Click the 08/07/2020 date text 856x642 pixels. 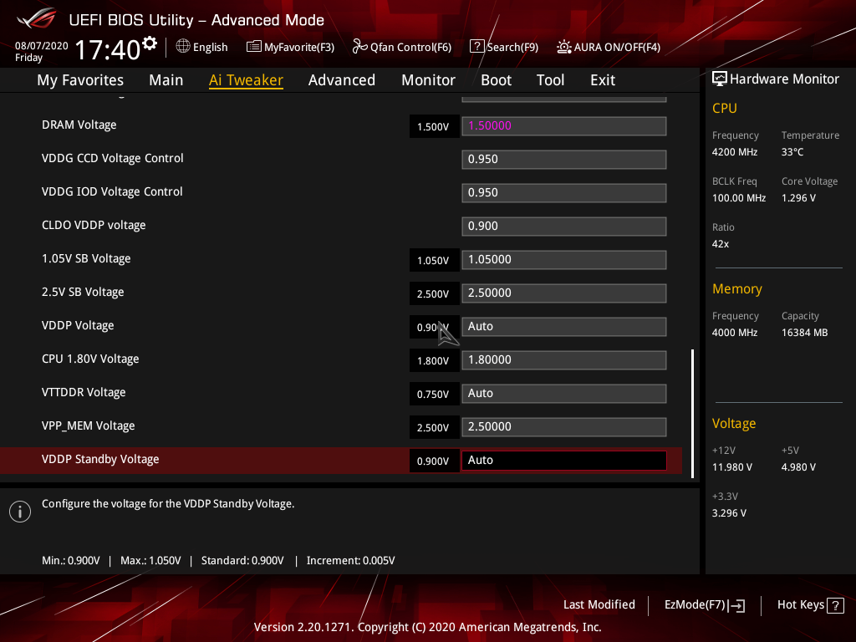42,46
